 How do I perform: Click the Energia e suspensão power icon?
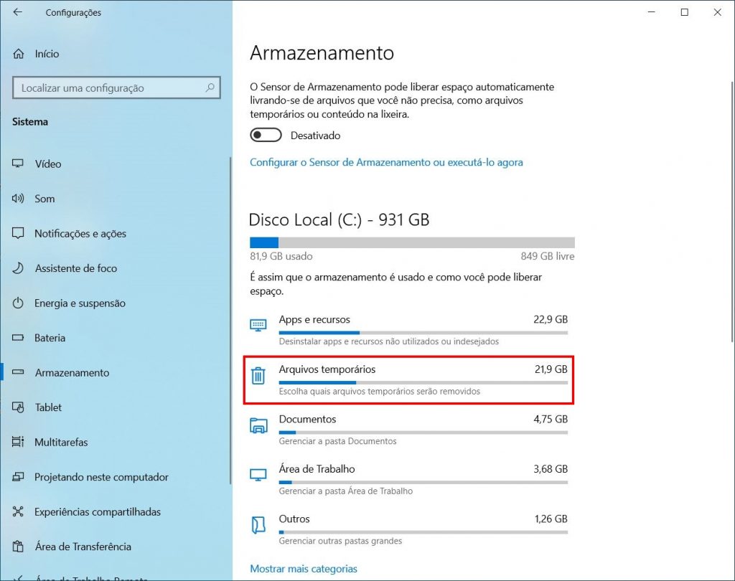(x=18, y=303)
